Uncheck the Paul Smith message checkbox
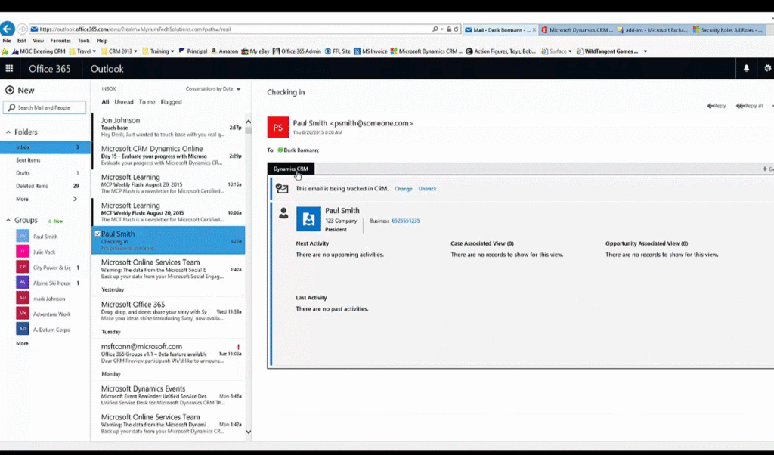This screenshot has height=455, width=774. point(98,234)
